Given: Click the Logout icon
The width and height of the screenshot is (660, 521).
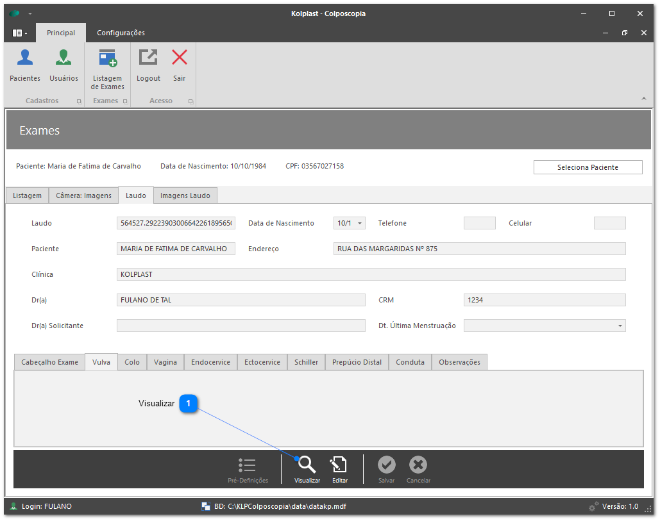Looking at the screenshot, I should (148, 58).
